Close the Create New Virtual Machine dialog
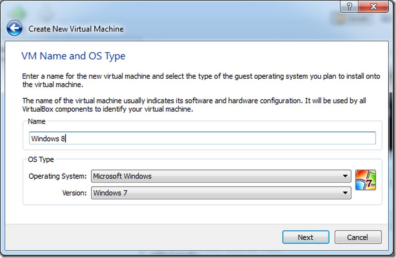The height and width of the screenshot is (258, 396). [x=373, y=6]
